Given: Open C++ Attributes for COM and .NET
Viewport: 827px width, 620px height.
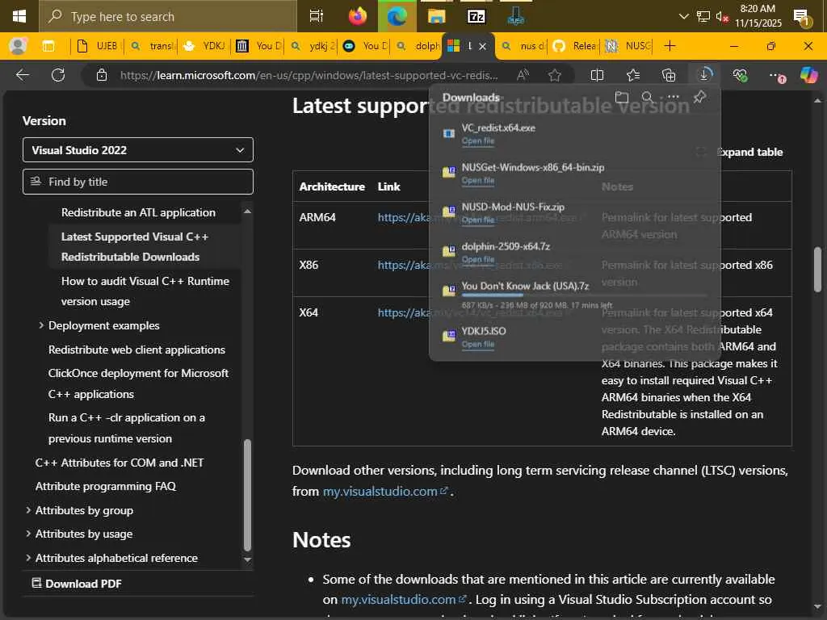Looking at the screenshot, I should pos(120,463).
